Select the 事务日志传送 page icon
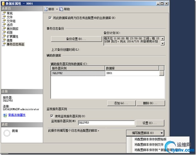This screenshot has width=196, height=155. click(x=4, y=44)
